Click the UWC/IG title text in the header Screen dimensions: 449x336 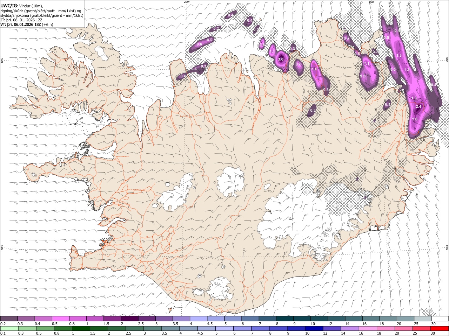click(x=8, y=6)
